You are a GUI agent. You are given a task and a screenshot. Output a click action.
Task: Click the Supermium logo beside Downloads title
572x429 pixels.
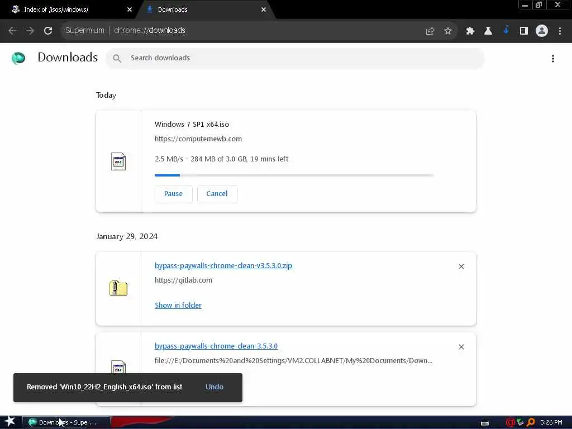pyautogui.click(x=18, y=58)
